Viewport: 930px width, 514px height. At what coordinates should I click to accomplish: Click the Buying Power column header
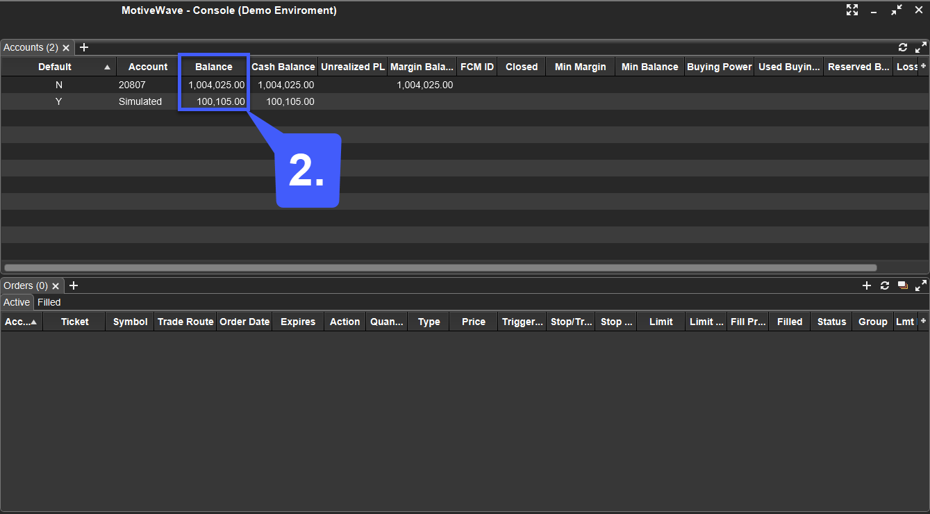pyautogui.click(x=719, y=67)
